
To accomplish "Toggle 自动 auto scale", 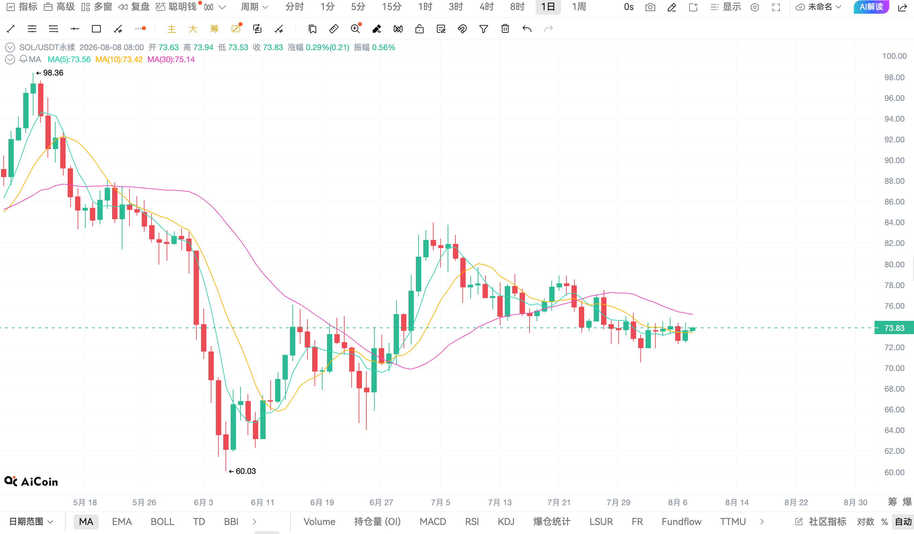I will tap(903, 522).
